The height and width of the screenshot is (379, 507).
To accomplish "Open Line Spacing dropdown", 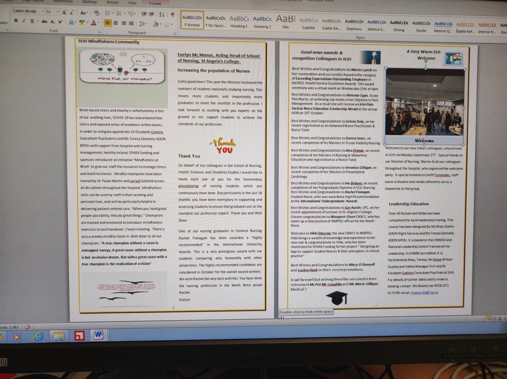I will pos(144,24).
